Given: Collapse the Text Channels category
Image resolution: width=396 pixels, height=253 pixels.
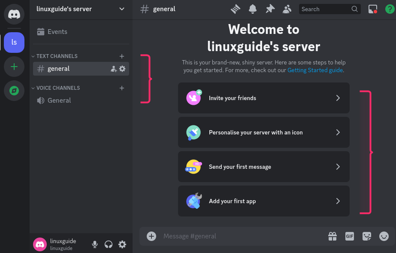Looking at the screenshot, I should pyautogui.click(x=57, y=56).
